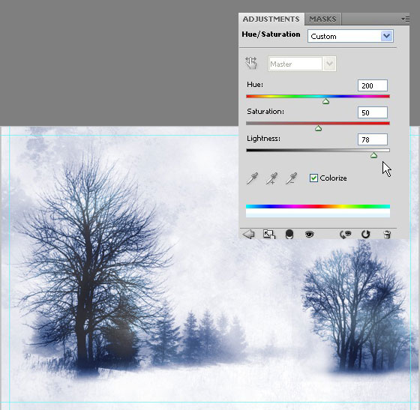Uncheck the Colorize checkbox

(x=313, y=178)
